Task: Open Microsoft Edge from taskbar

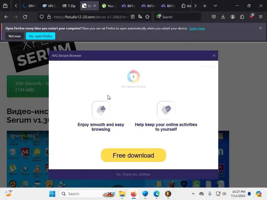Action: click(x=156, y=194)
